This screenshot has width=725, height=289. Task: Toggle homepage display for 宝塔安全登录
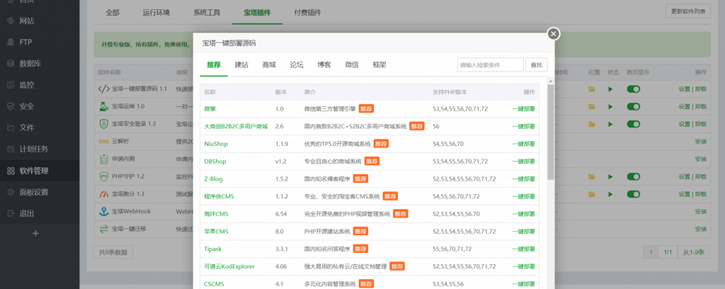634,124
